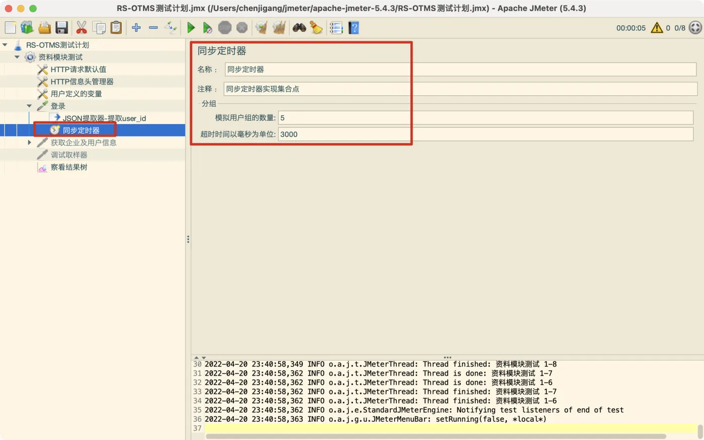This screenshot has height=440, width=704.
Task: Click into the 名称 name field
Action: 460,69
